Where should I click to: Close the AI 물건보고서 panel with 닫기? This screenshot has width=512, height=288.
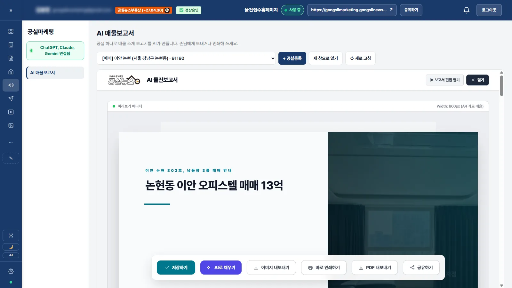point(477,80)
